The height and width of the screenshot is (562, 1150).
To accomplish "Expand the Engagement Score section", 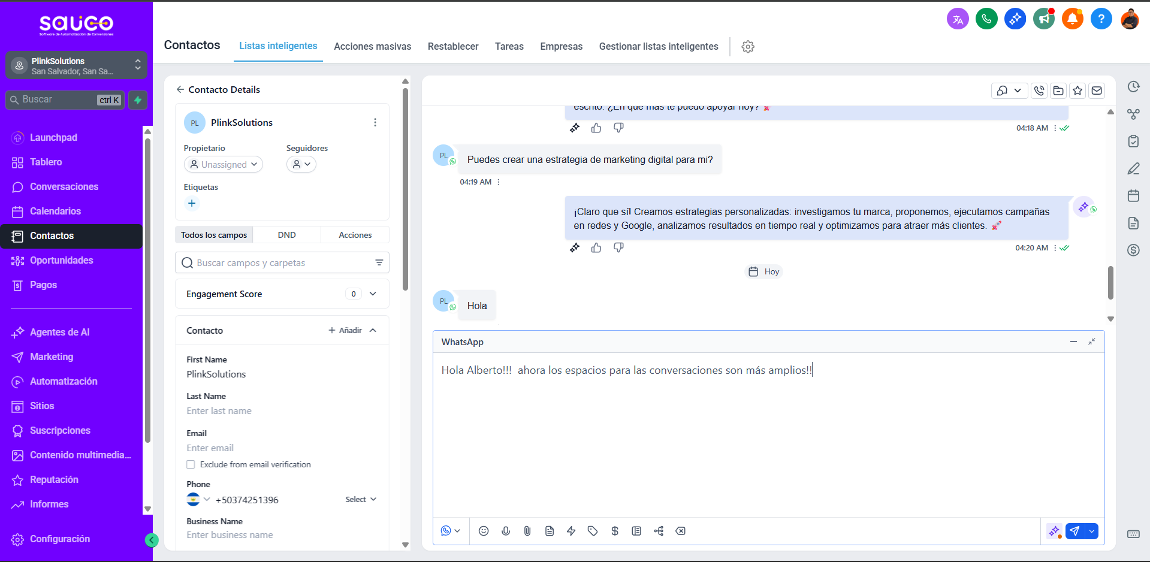I will (x=373, y=294).
